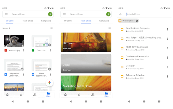Open Files tab in My Drive screen
The image size is (173, 109).
48,95
